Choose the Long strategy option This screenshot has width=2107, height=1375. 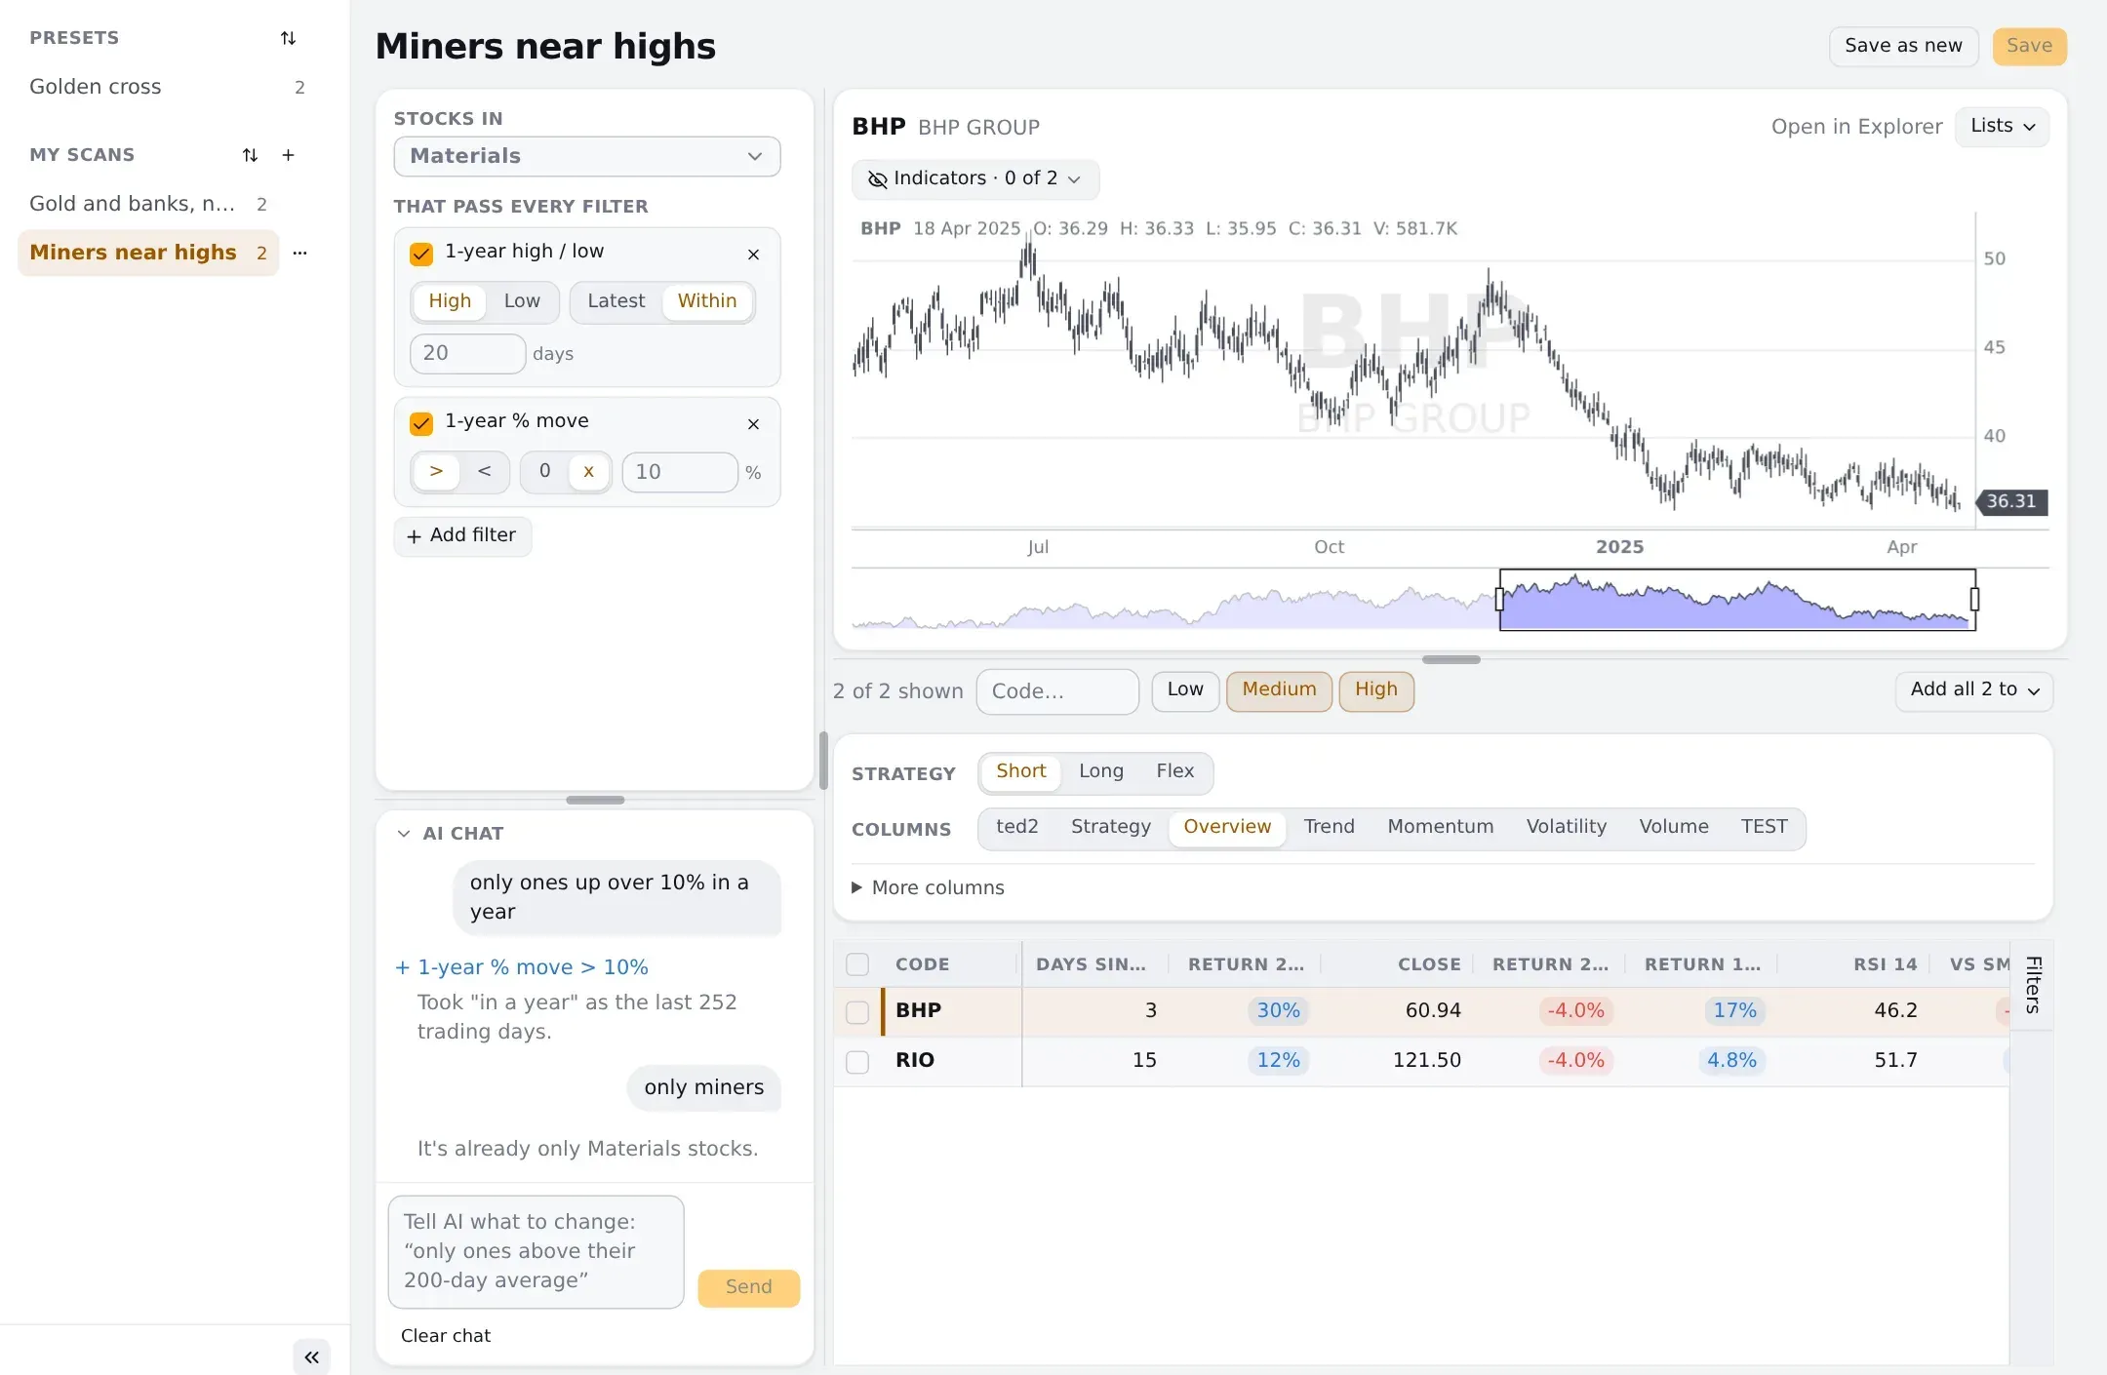[x=1101, y=771]
